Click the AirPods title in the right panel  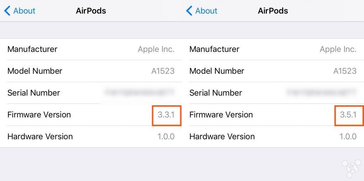point(273,11)
